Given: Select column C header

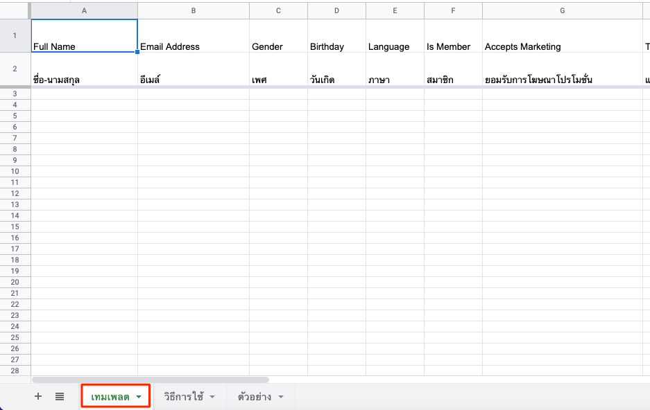Looking at the screenshot, I should coord(279,11).
